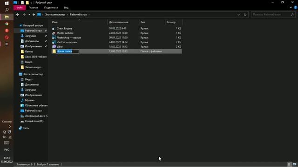Expand Ссылки toolbar chevron

[10, 126]
